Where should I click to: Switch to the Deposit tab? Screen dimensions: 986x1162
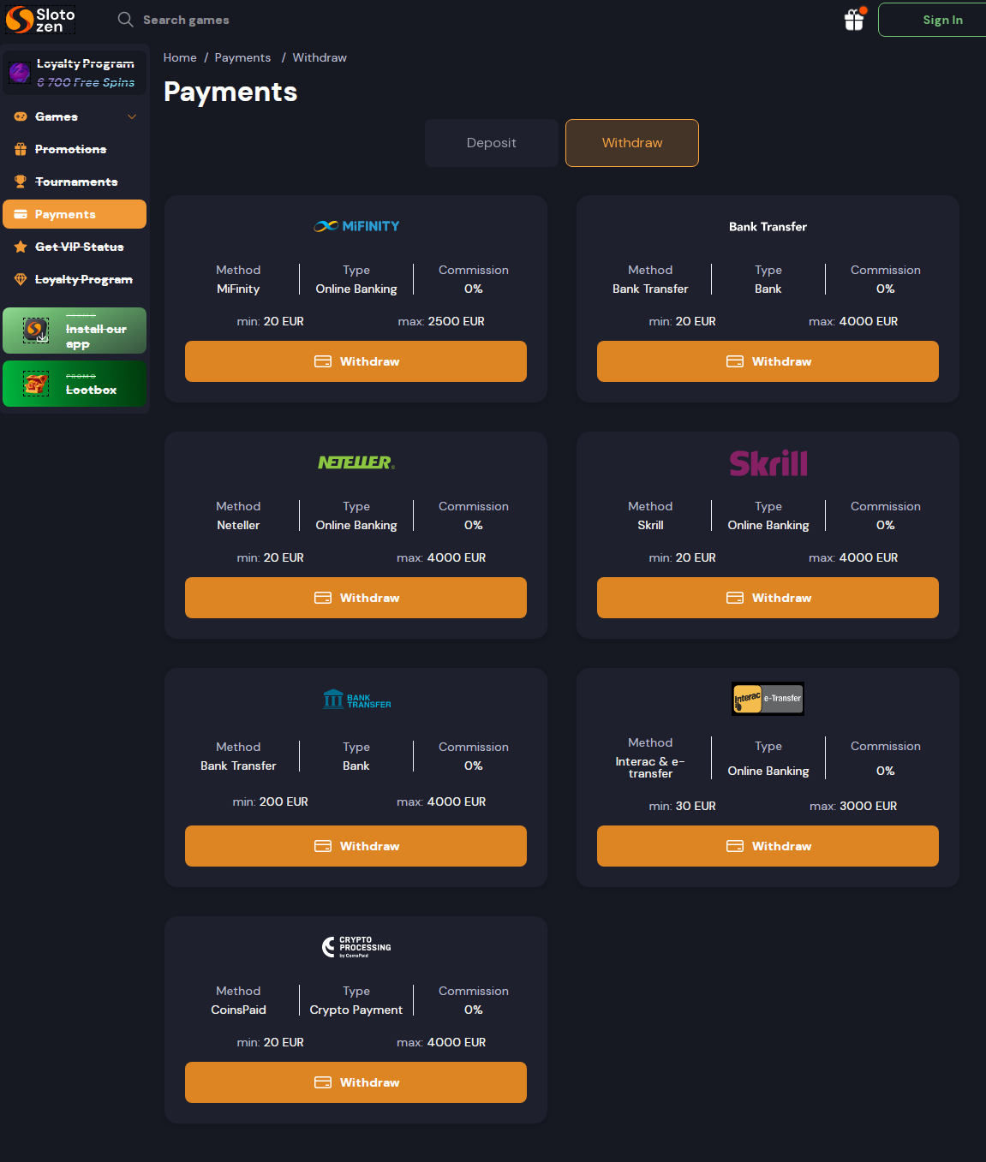(x=492, y=143)
